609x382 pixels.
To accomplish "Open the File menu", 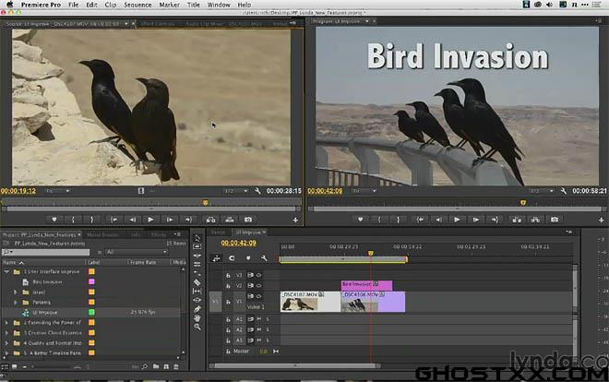I will pos(74,5).
